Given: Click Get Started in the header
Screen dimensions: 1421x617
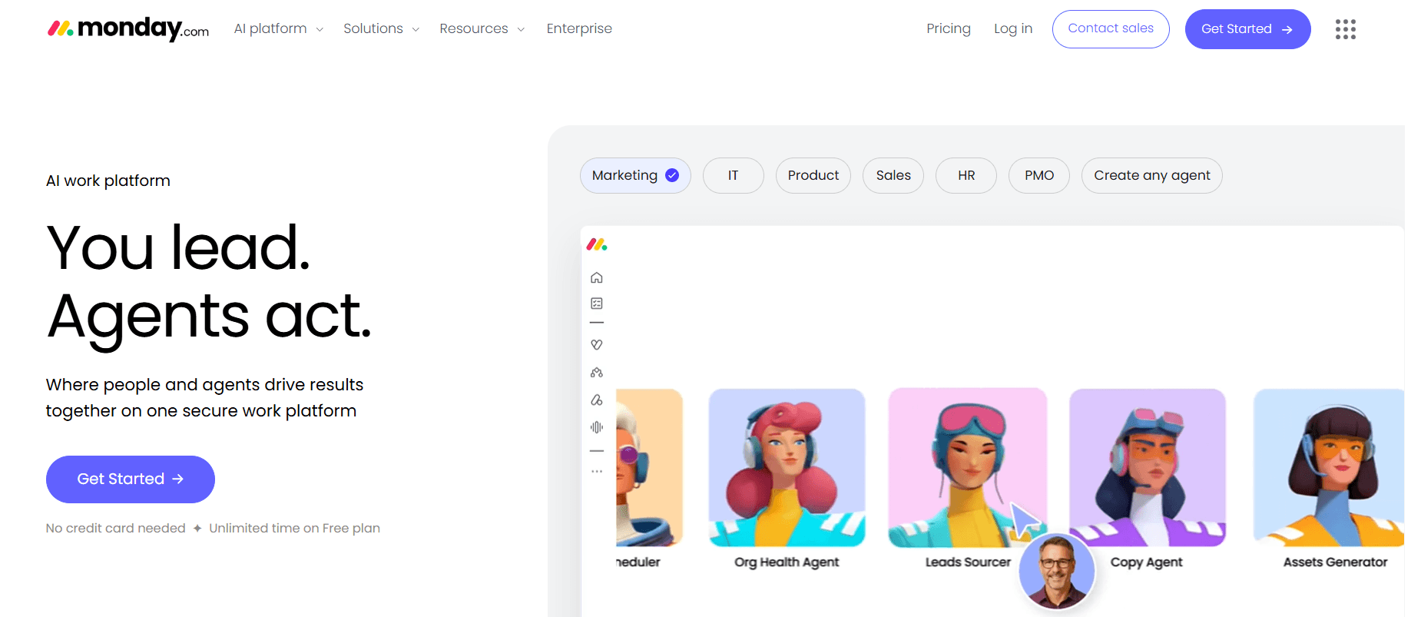Looking at the screenshot, I should tap(1247, 29).
